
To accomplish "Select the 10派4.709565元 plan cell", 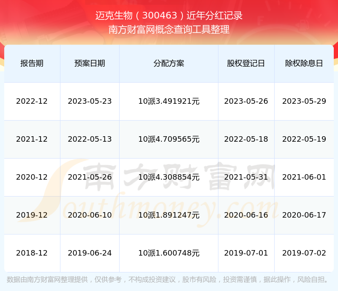I will 169,139.
